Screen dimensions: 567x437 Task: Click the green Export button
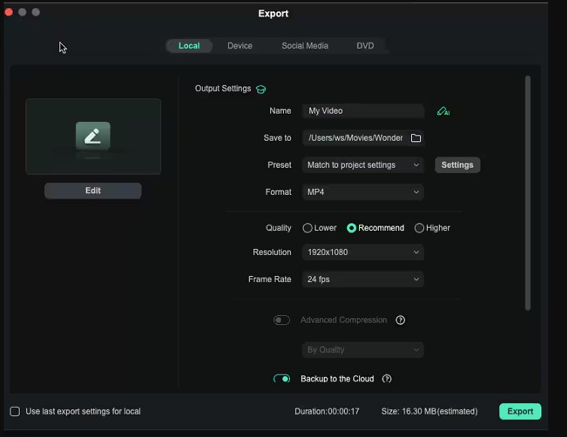(x=520, y=411)
